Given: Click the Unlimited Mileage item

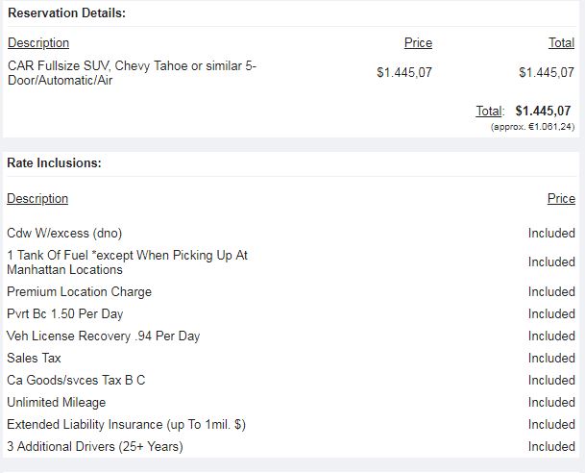Looking at the screenshot, I should 56,403.
